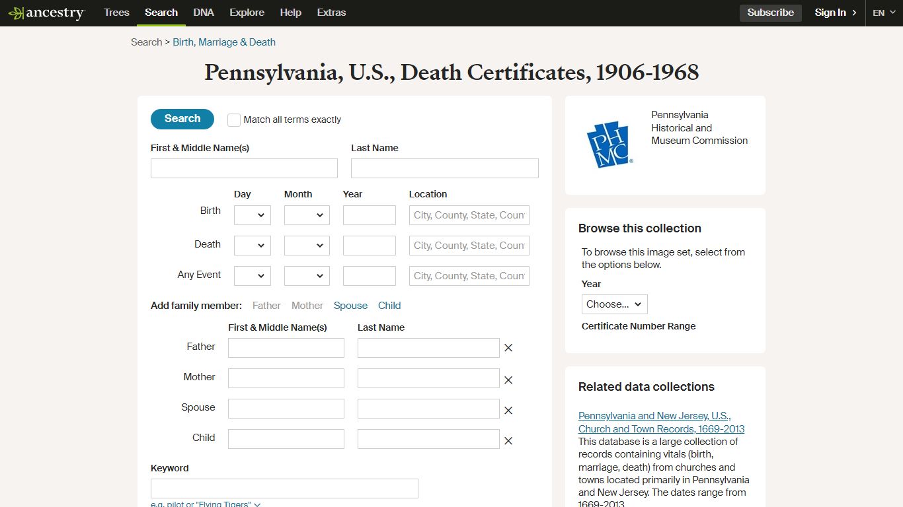Image resolution: width=903 pixels, height=507 pixels.
Task: Focus Spouse's first name field
Action: [x=286, y=409]
